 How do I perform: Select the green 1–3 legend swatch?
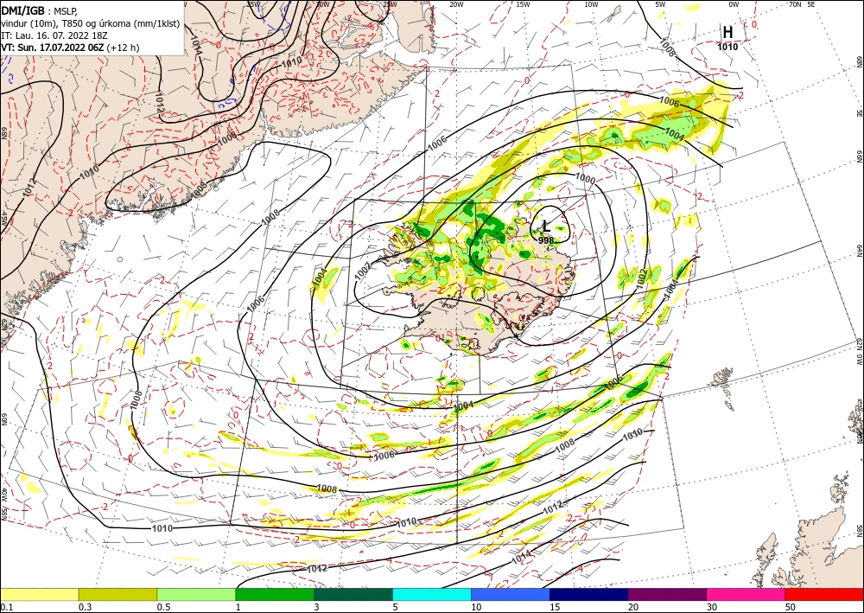pos(275,594)
